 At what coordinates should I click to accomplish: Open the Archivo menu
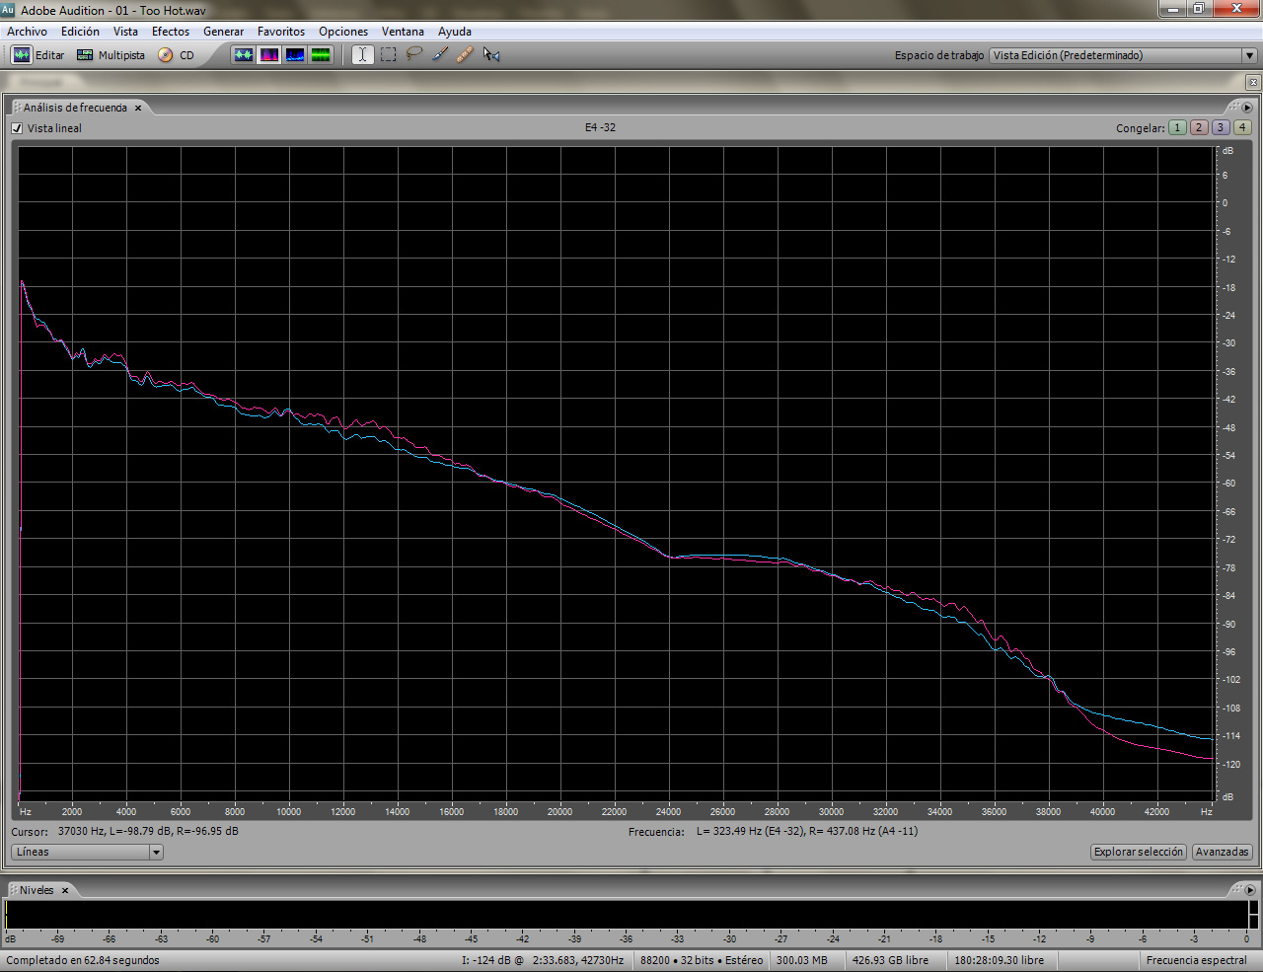point(27,32)
